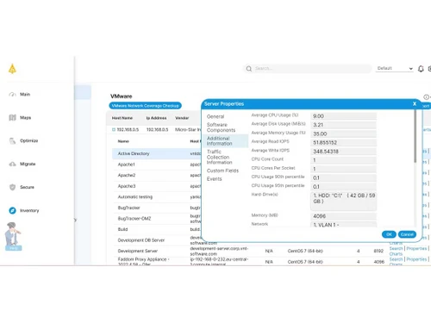The width and height of the screenshot is (431, 323).
Task: Click CPU Core Count value field
Action: pos(343,160)
